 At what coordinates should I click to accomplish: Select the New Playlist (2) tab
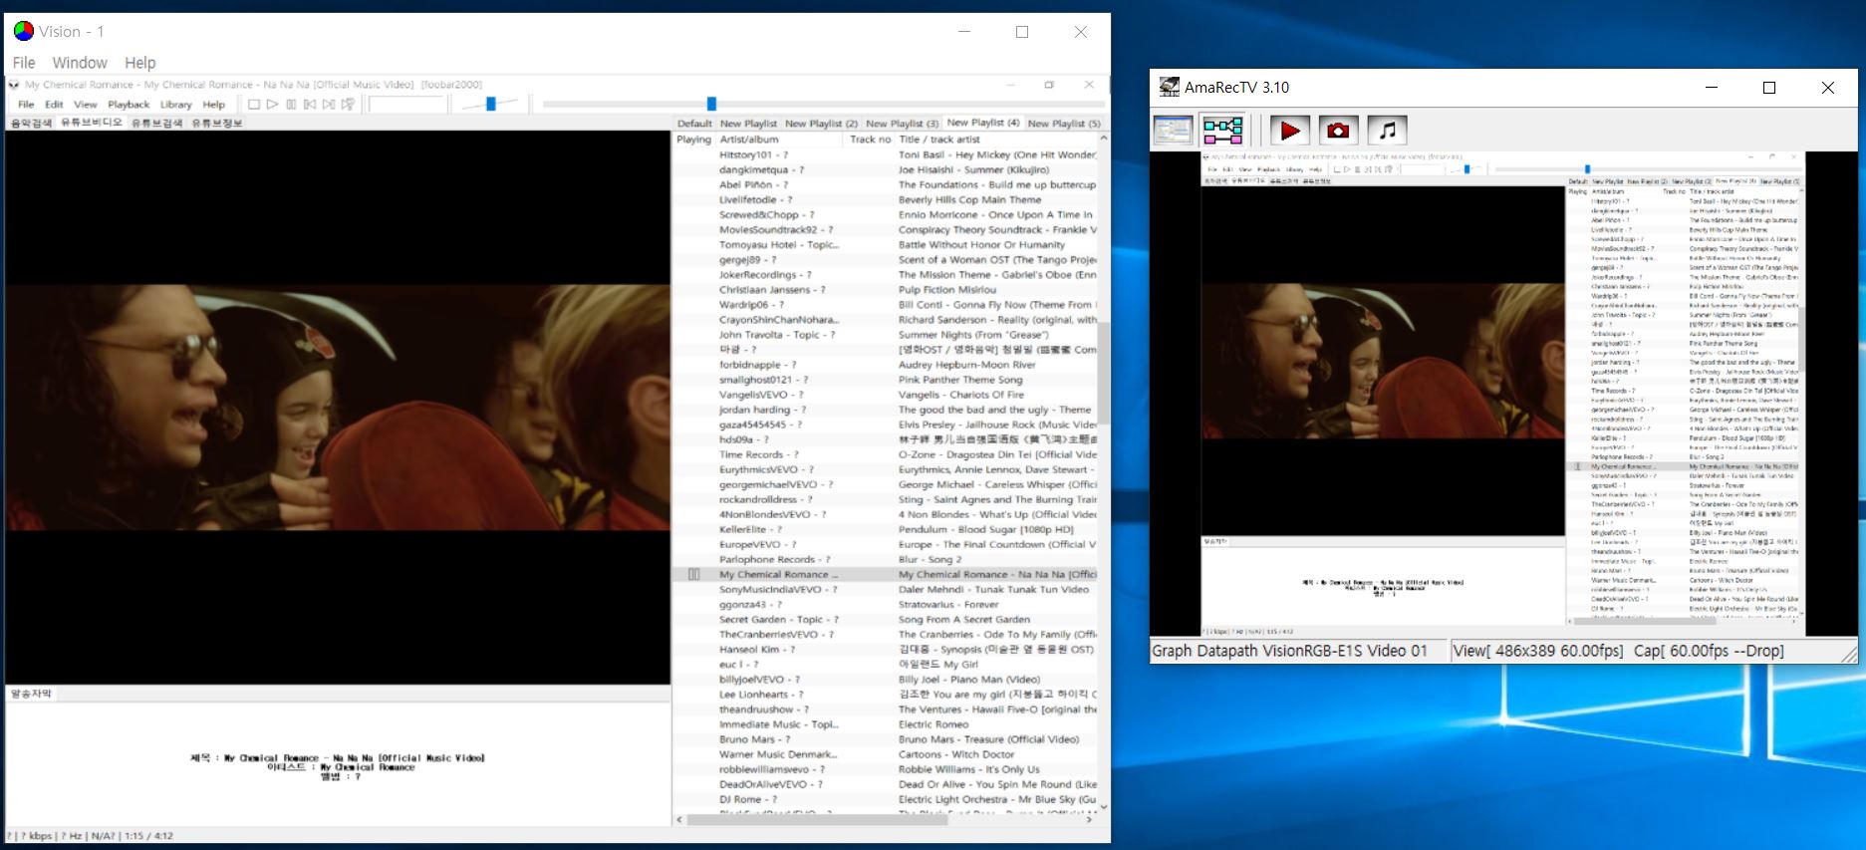point(821,125)
